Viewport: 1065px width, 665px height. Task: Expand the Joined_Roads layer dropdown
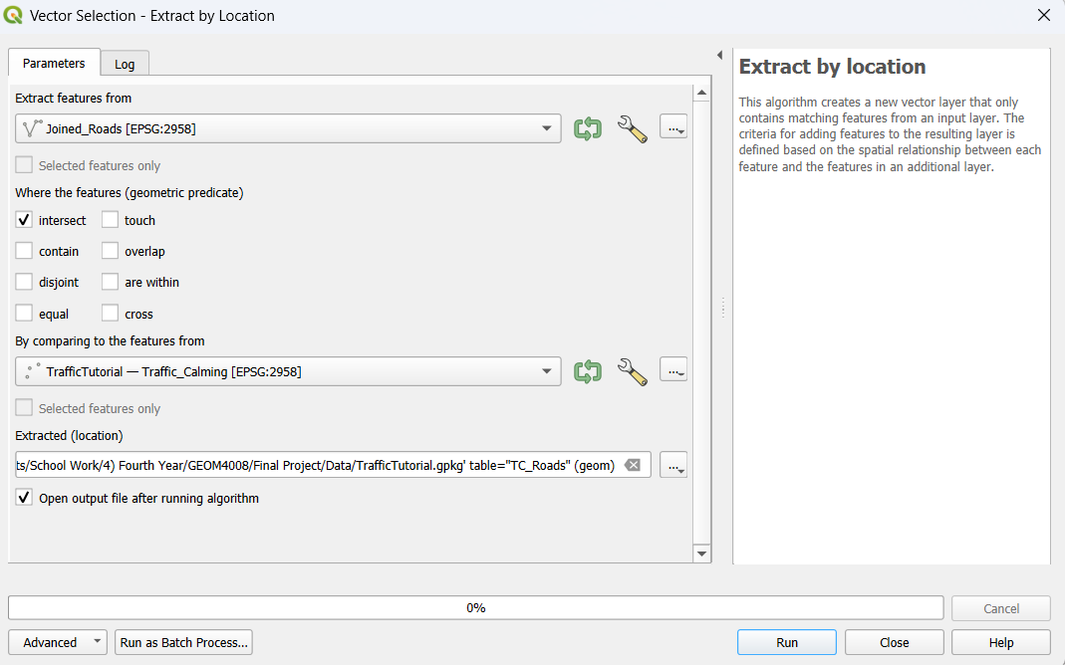[546, 128]
